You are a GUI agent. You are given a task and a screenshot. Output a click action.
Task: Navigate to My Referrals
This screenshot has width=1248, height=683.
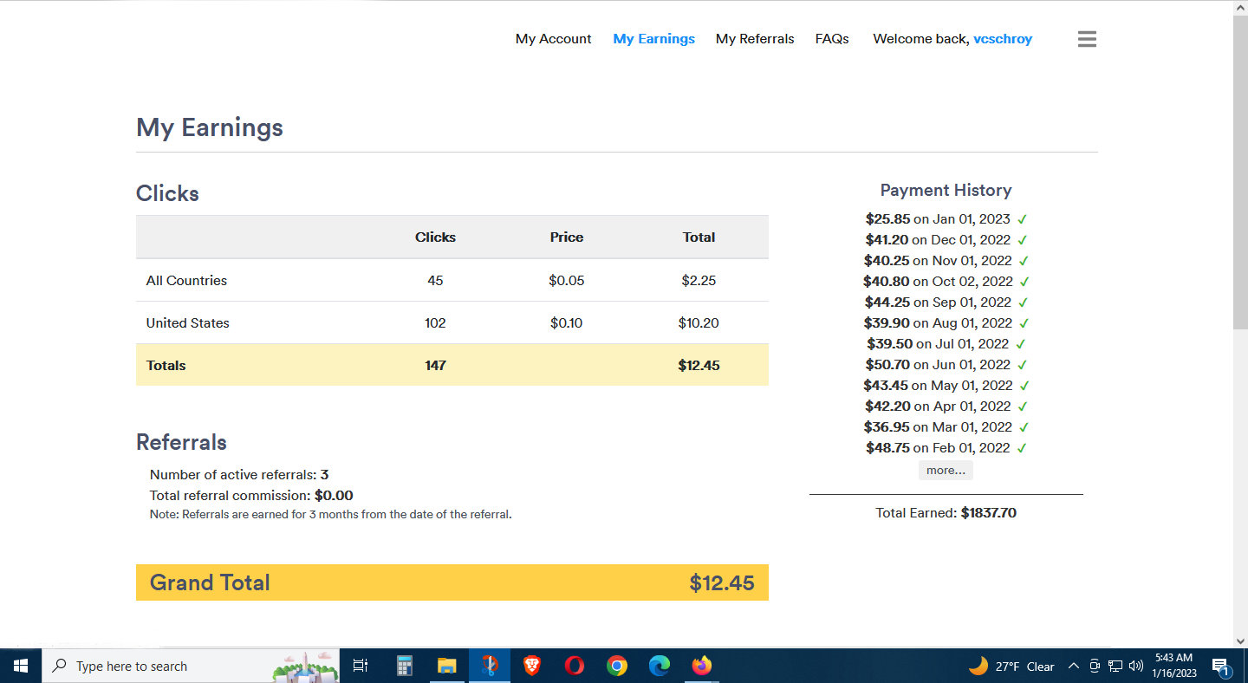[755, 39]
